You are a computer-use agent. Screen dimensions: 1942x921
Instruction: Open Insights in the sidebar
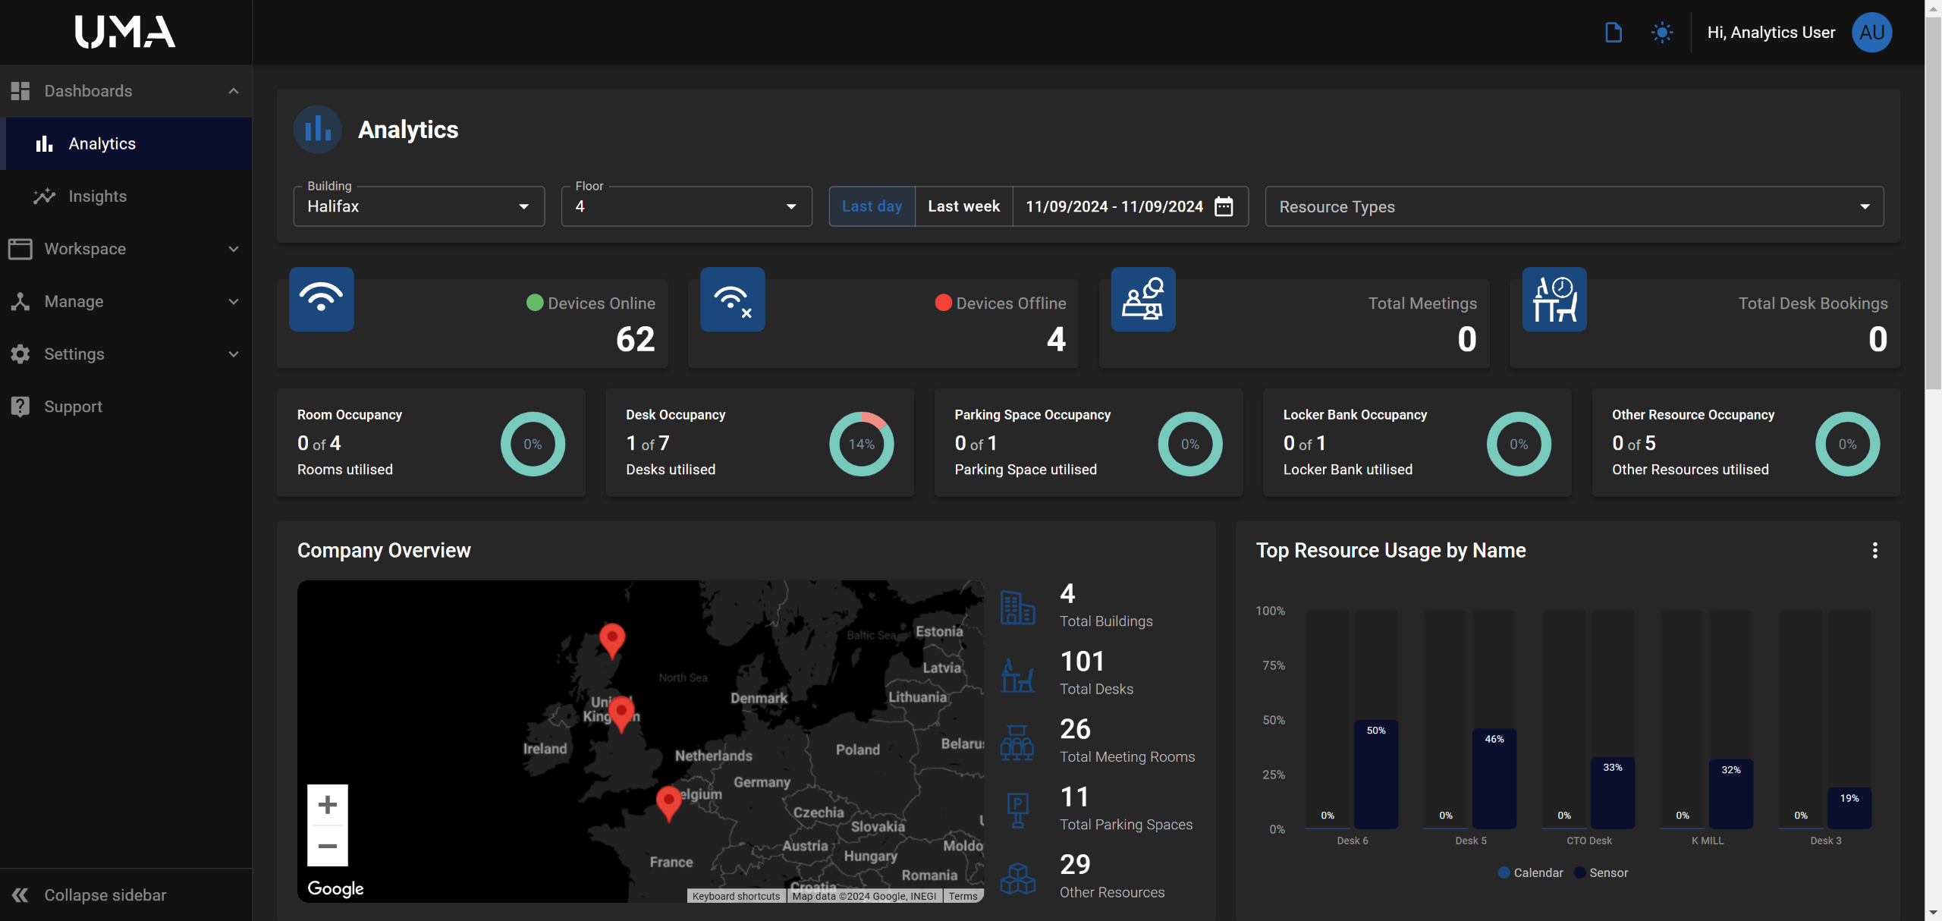pos(98,196)
